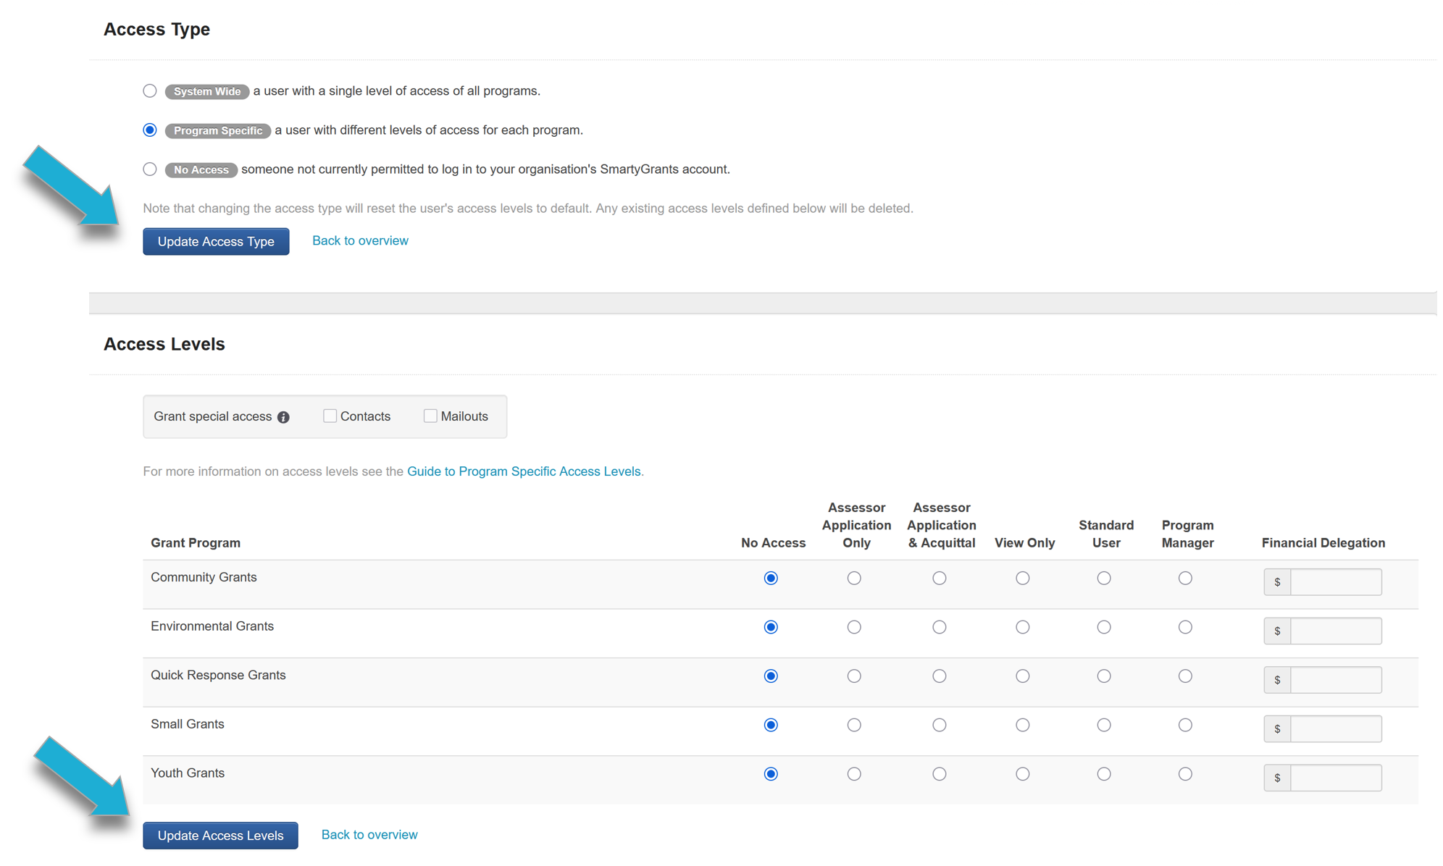Click Back to overview under Access Type
This screenshot has height=866, width=1443.
pyautogui.click(x=360, y=240)
